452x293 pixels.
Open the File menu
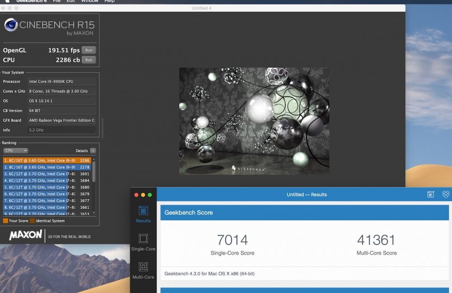tap(57, 1)
